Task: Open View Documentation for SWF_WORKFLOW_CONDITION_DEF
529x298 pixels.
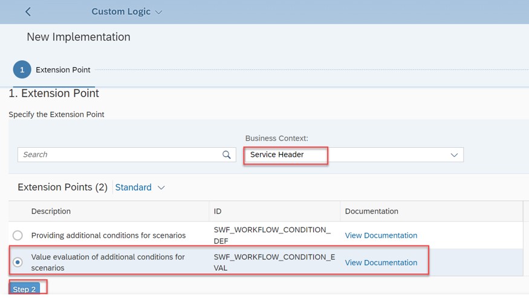Action: tap(381, 235)
